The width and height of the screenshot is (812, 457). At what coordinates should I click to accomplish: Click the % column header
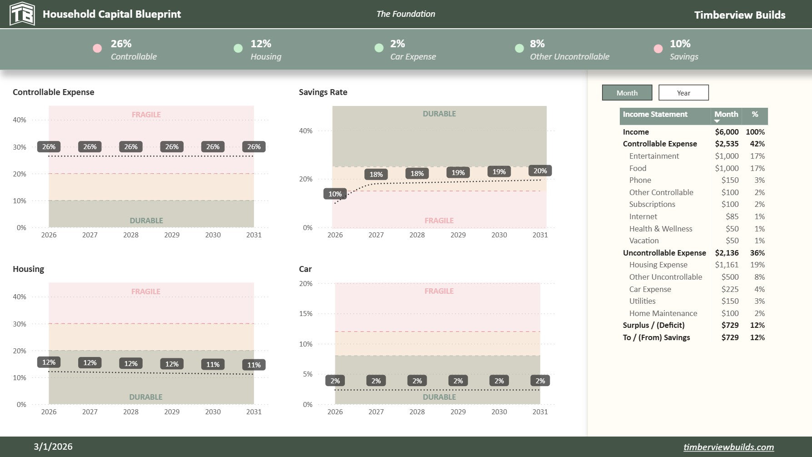[755, 115]
